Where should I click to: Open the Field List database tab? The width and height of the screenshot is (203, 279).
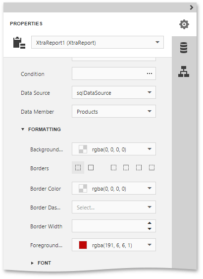pyautogui.click(x=184, y=48)
